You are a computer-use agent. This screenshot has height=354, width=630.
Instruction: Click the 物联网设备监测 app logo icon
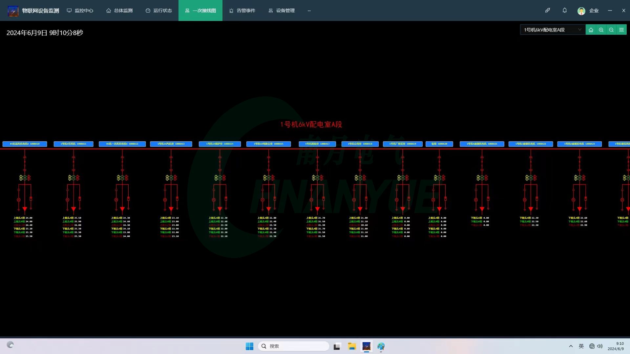[x=13, y=11]
